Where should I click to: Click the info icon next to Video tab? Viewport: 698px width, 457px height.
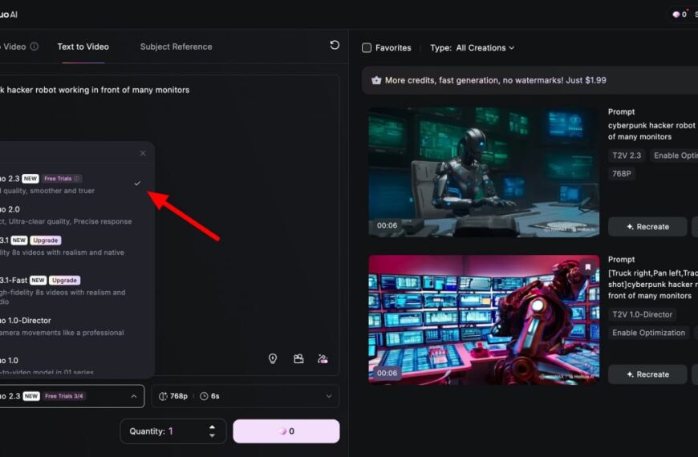click(34, 47)
